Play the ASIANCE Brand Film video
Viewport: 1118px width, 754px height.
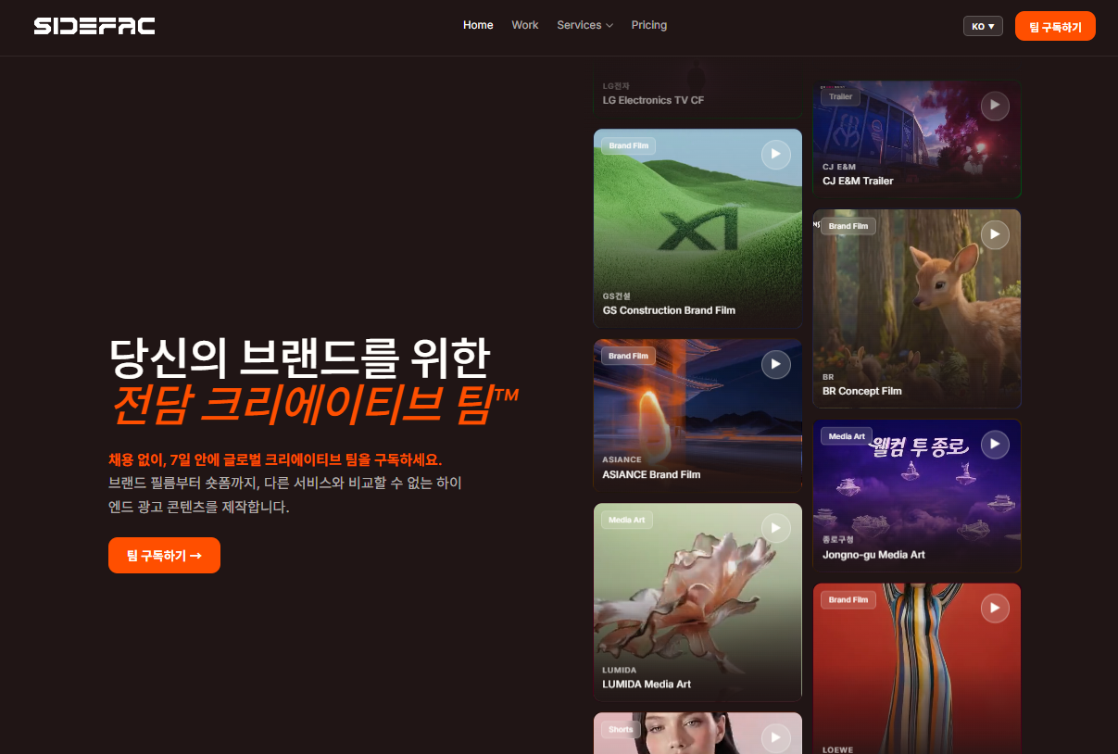(x=776, y=365)
